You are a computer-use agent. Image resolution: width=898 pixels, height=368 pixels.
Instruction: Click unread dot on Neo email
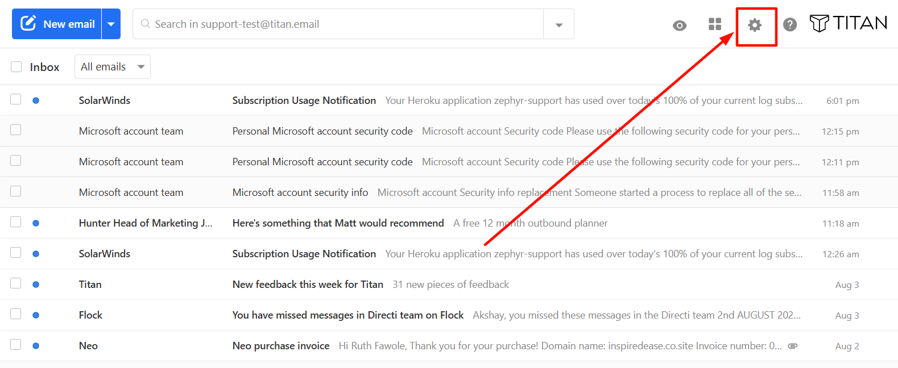[36, 346]
